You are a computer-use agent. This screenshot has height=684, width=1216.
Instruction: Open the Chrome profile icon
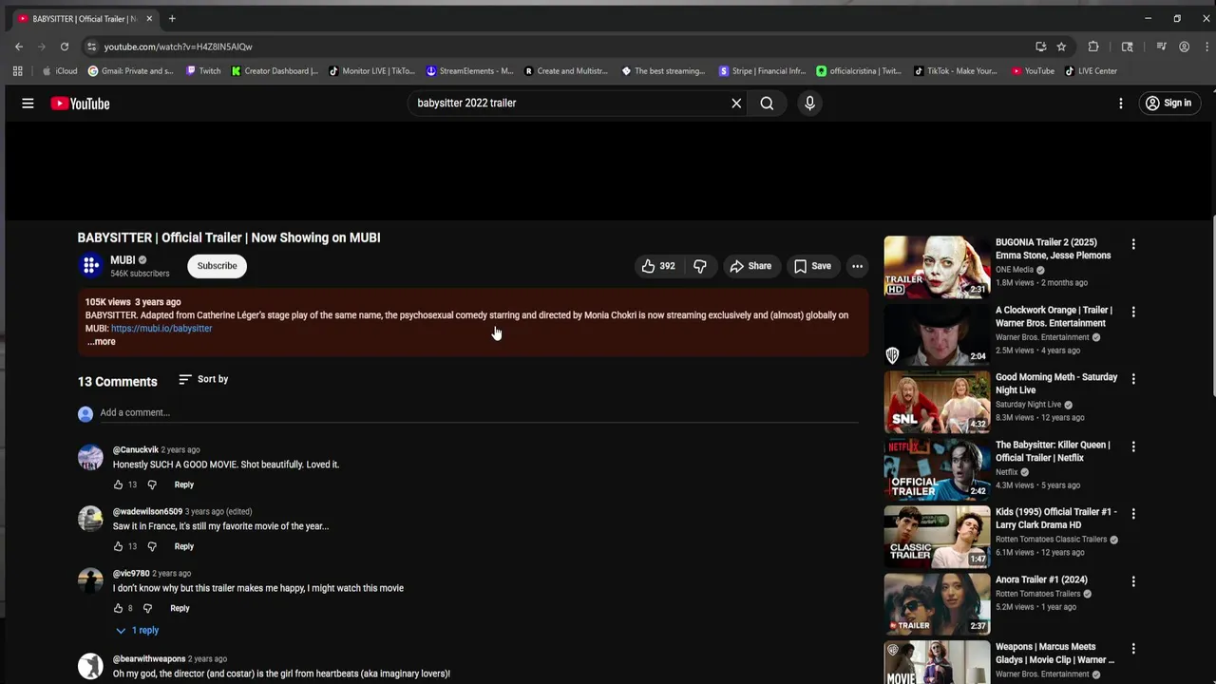(x=1184, y=47)
